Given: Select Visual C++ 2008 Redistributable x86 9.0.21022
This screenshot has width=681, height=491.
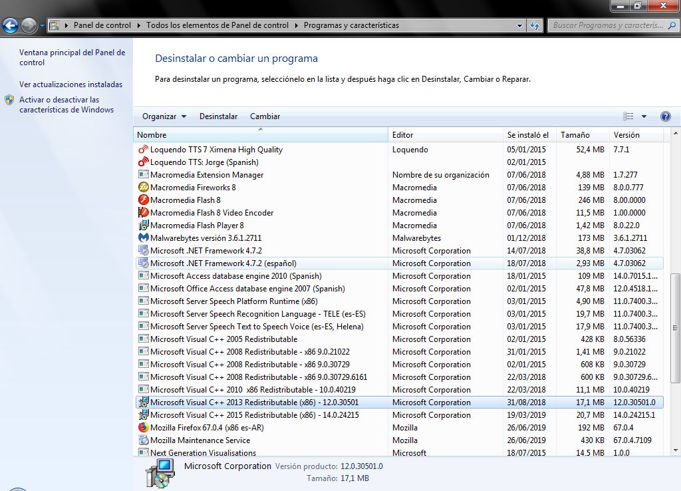Looking at the screenshot, I should click(400, 351).
